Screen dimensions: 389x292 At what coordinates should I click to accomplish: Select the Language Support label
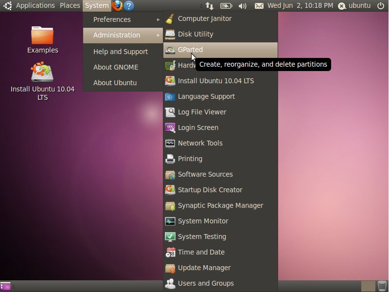tap(206, 96)
